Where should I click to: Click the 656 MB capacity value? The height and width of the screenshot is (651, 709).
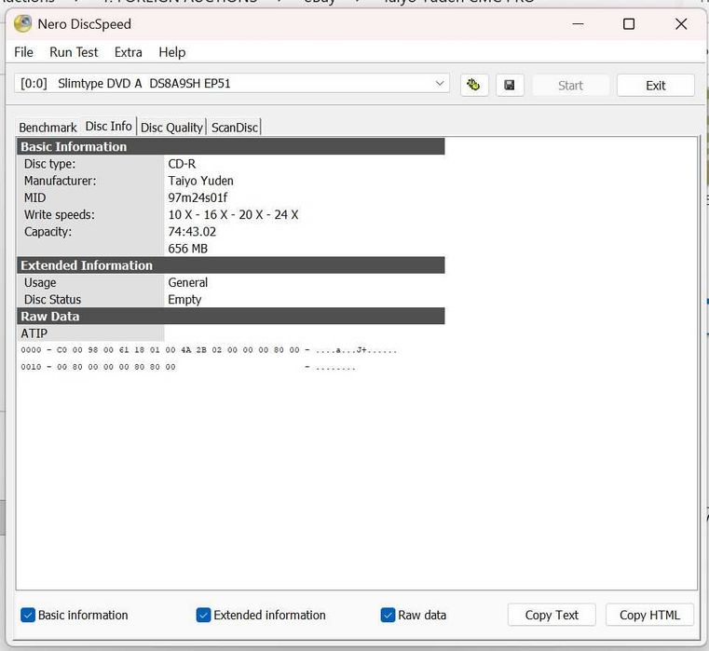[x=187, y=249]
